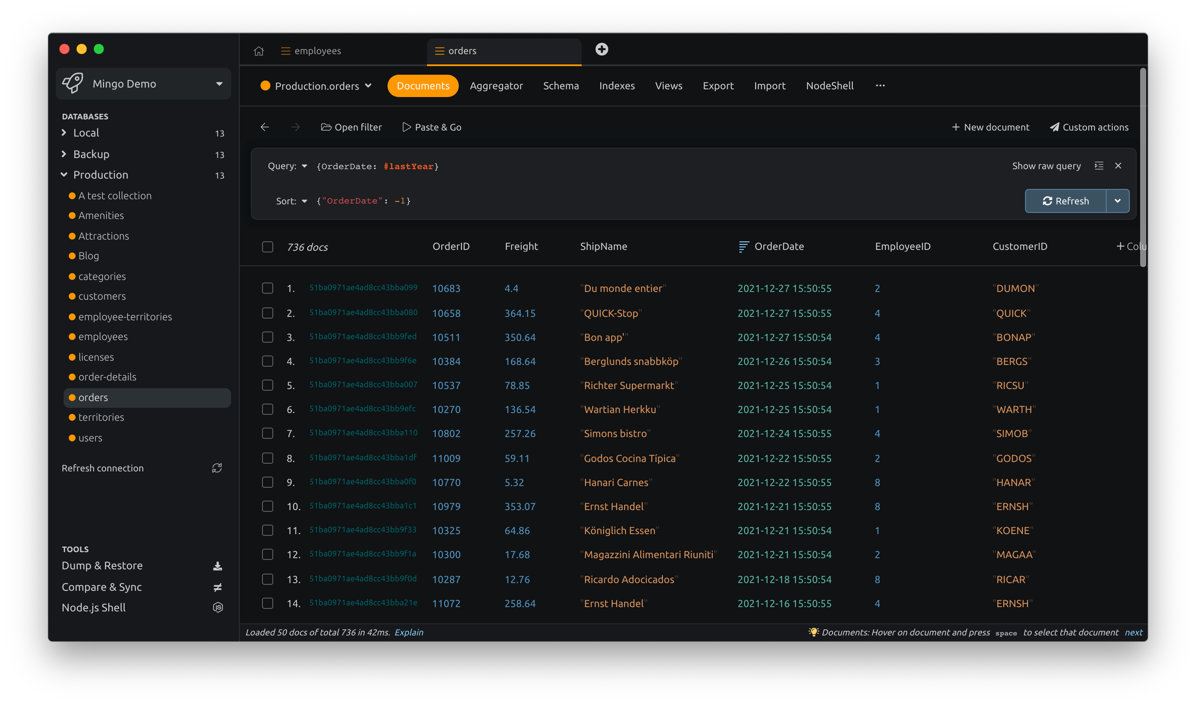Image resolution: width=1196 pixels, height=705 pixels.
Task: Open the Refresh button dropdown arrow
Action: coord(1117,201)
